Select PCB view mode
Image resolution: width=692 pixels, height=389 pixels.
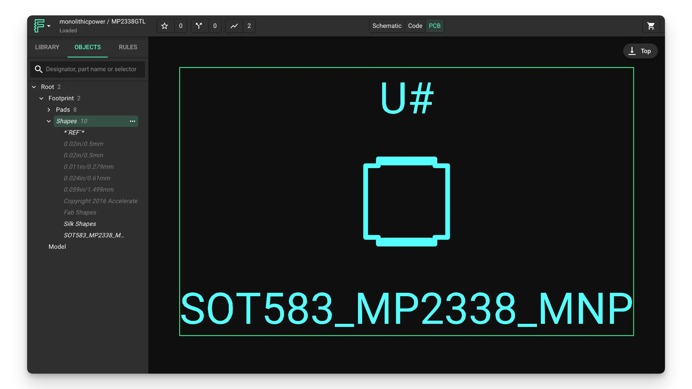pyautogui.click(x=435, y=26)
